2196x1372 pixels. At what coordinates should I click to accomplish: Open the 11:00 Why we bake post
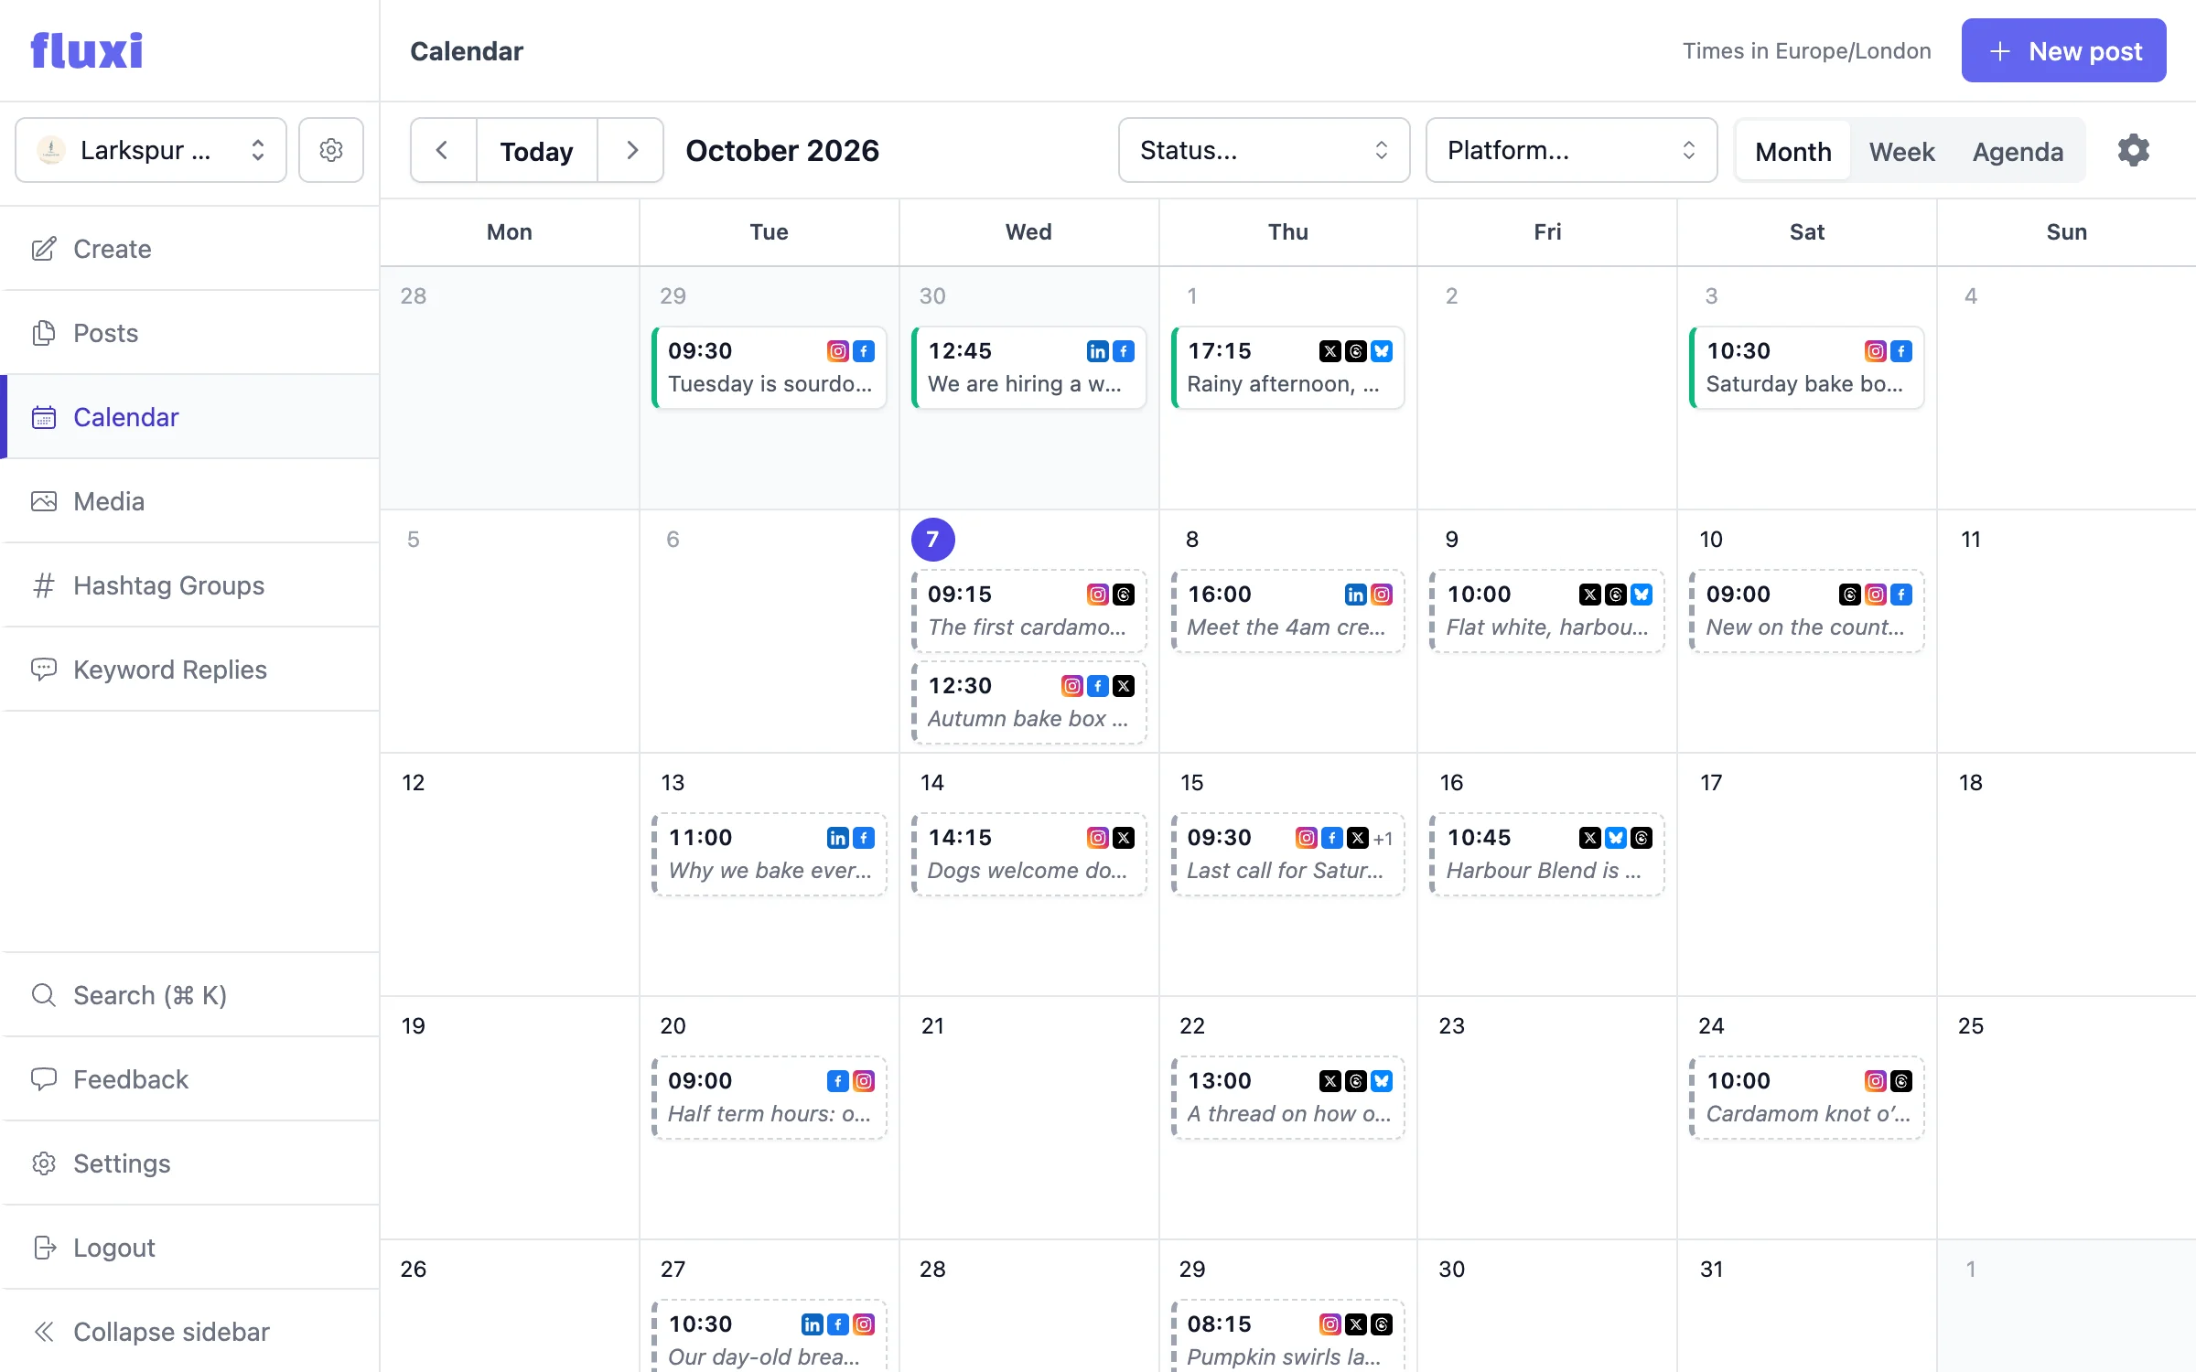pos(769,854)
